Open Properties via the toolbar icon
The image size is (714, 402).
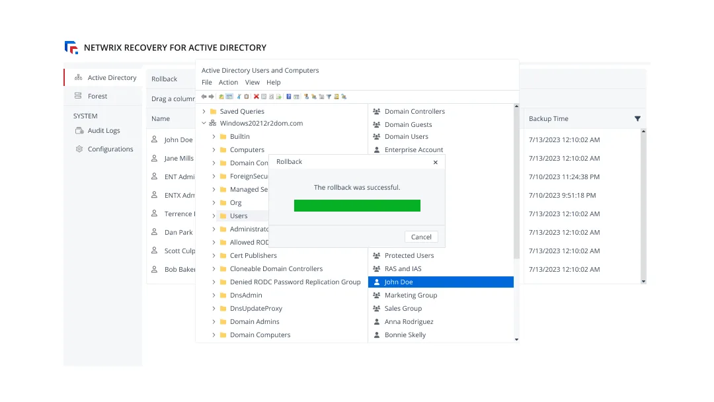264,97
